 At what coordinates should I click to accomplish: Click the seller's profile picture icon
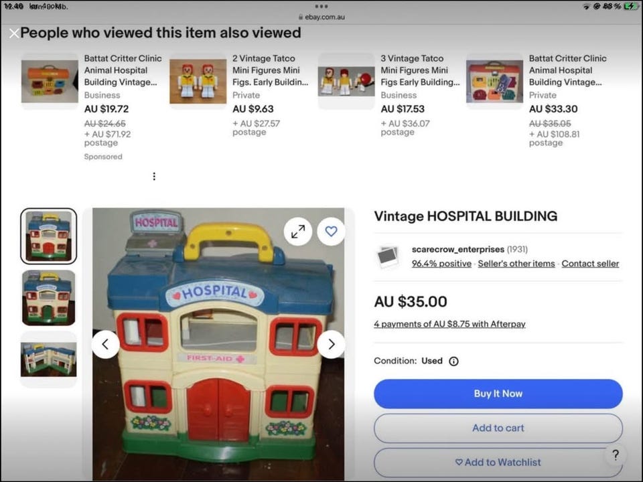pos(388,256)
